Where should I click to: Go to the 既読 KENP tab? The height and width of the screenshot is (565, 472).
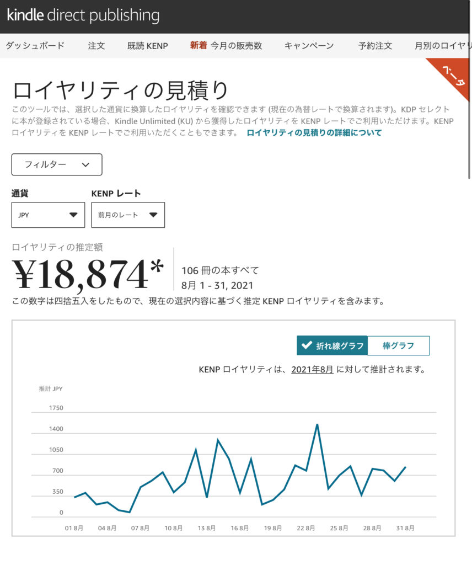tap(148, 46)
